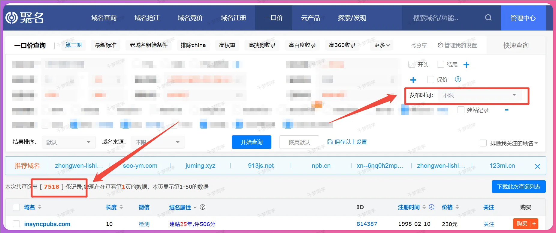Click the 分享 share icon
The height and width of the screenshot is (233, 556).
(414, 45)
